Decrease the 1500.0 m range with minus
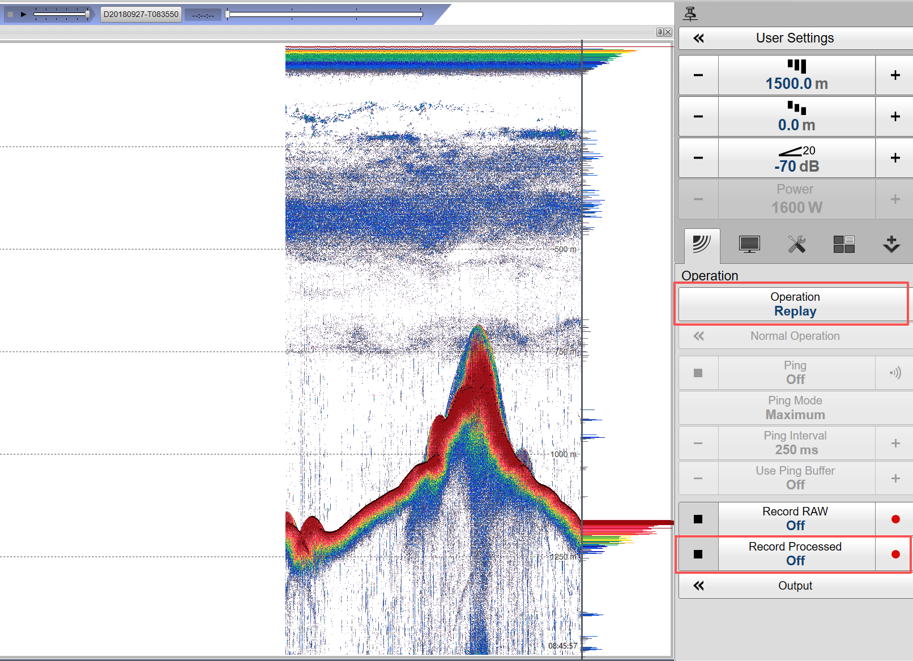 [698, 75]
